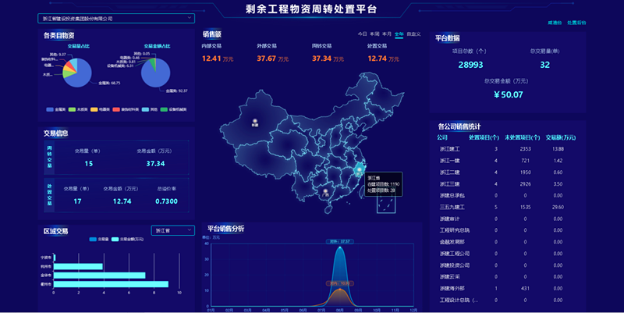Click the map tooltip showing 浙江省 project counts
This screenshot has width=624, height=313.
[384, 184]
